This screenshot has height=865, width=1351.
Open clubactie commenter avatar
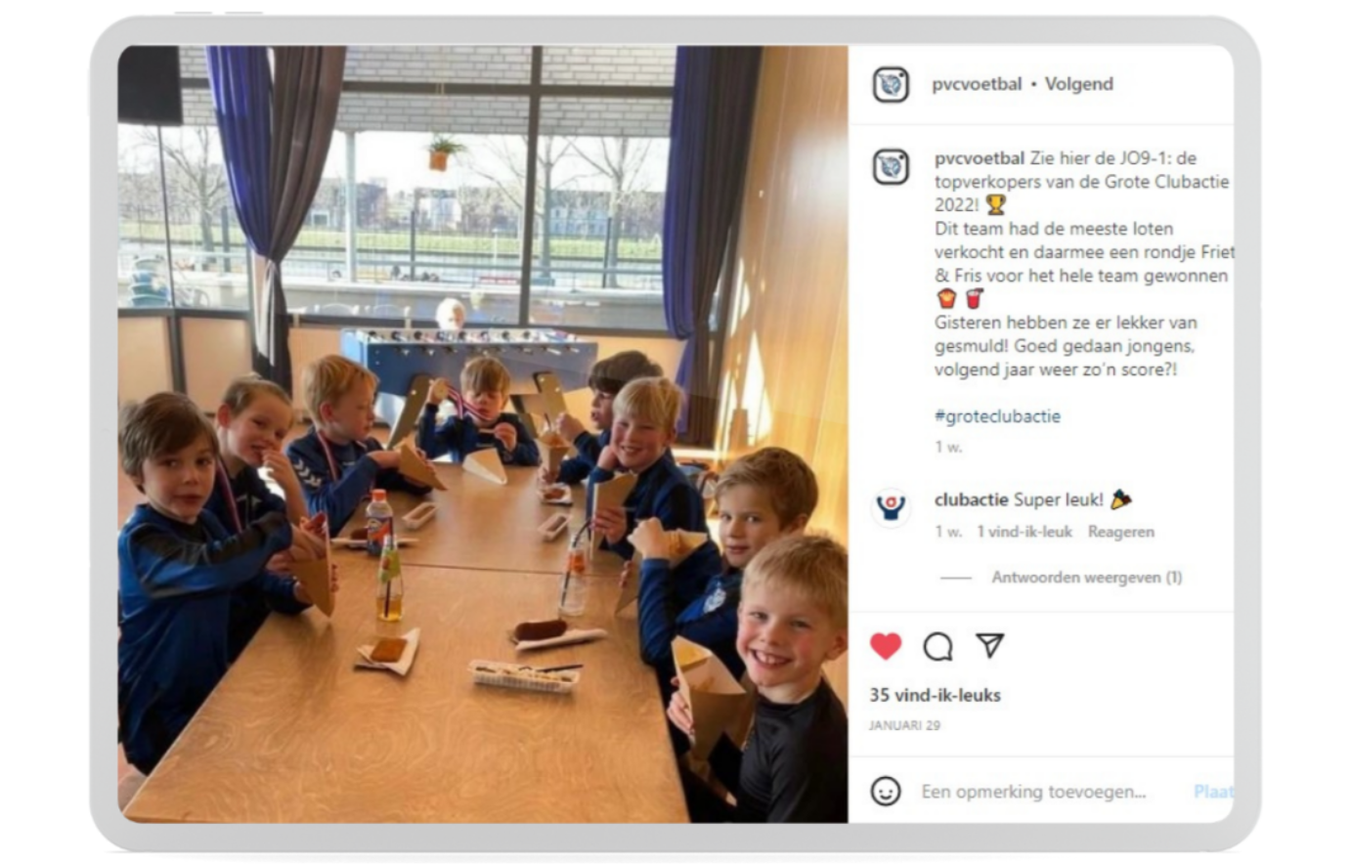coord(891,508)
